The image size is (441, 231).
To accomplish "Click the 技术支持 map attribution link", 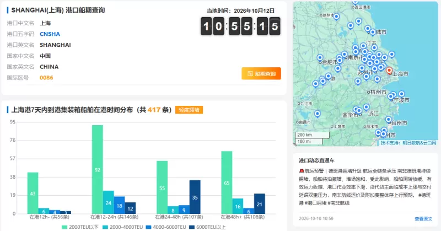I will point(408,143).
